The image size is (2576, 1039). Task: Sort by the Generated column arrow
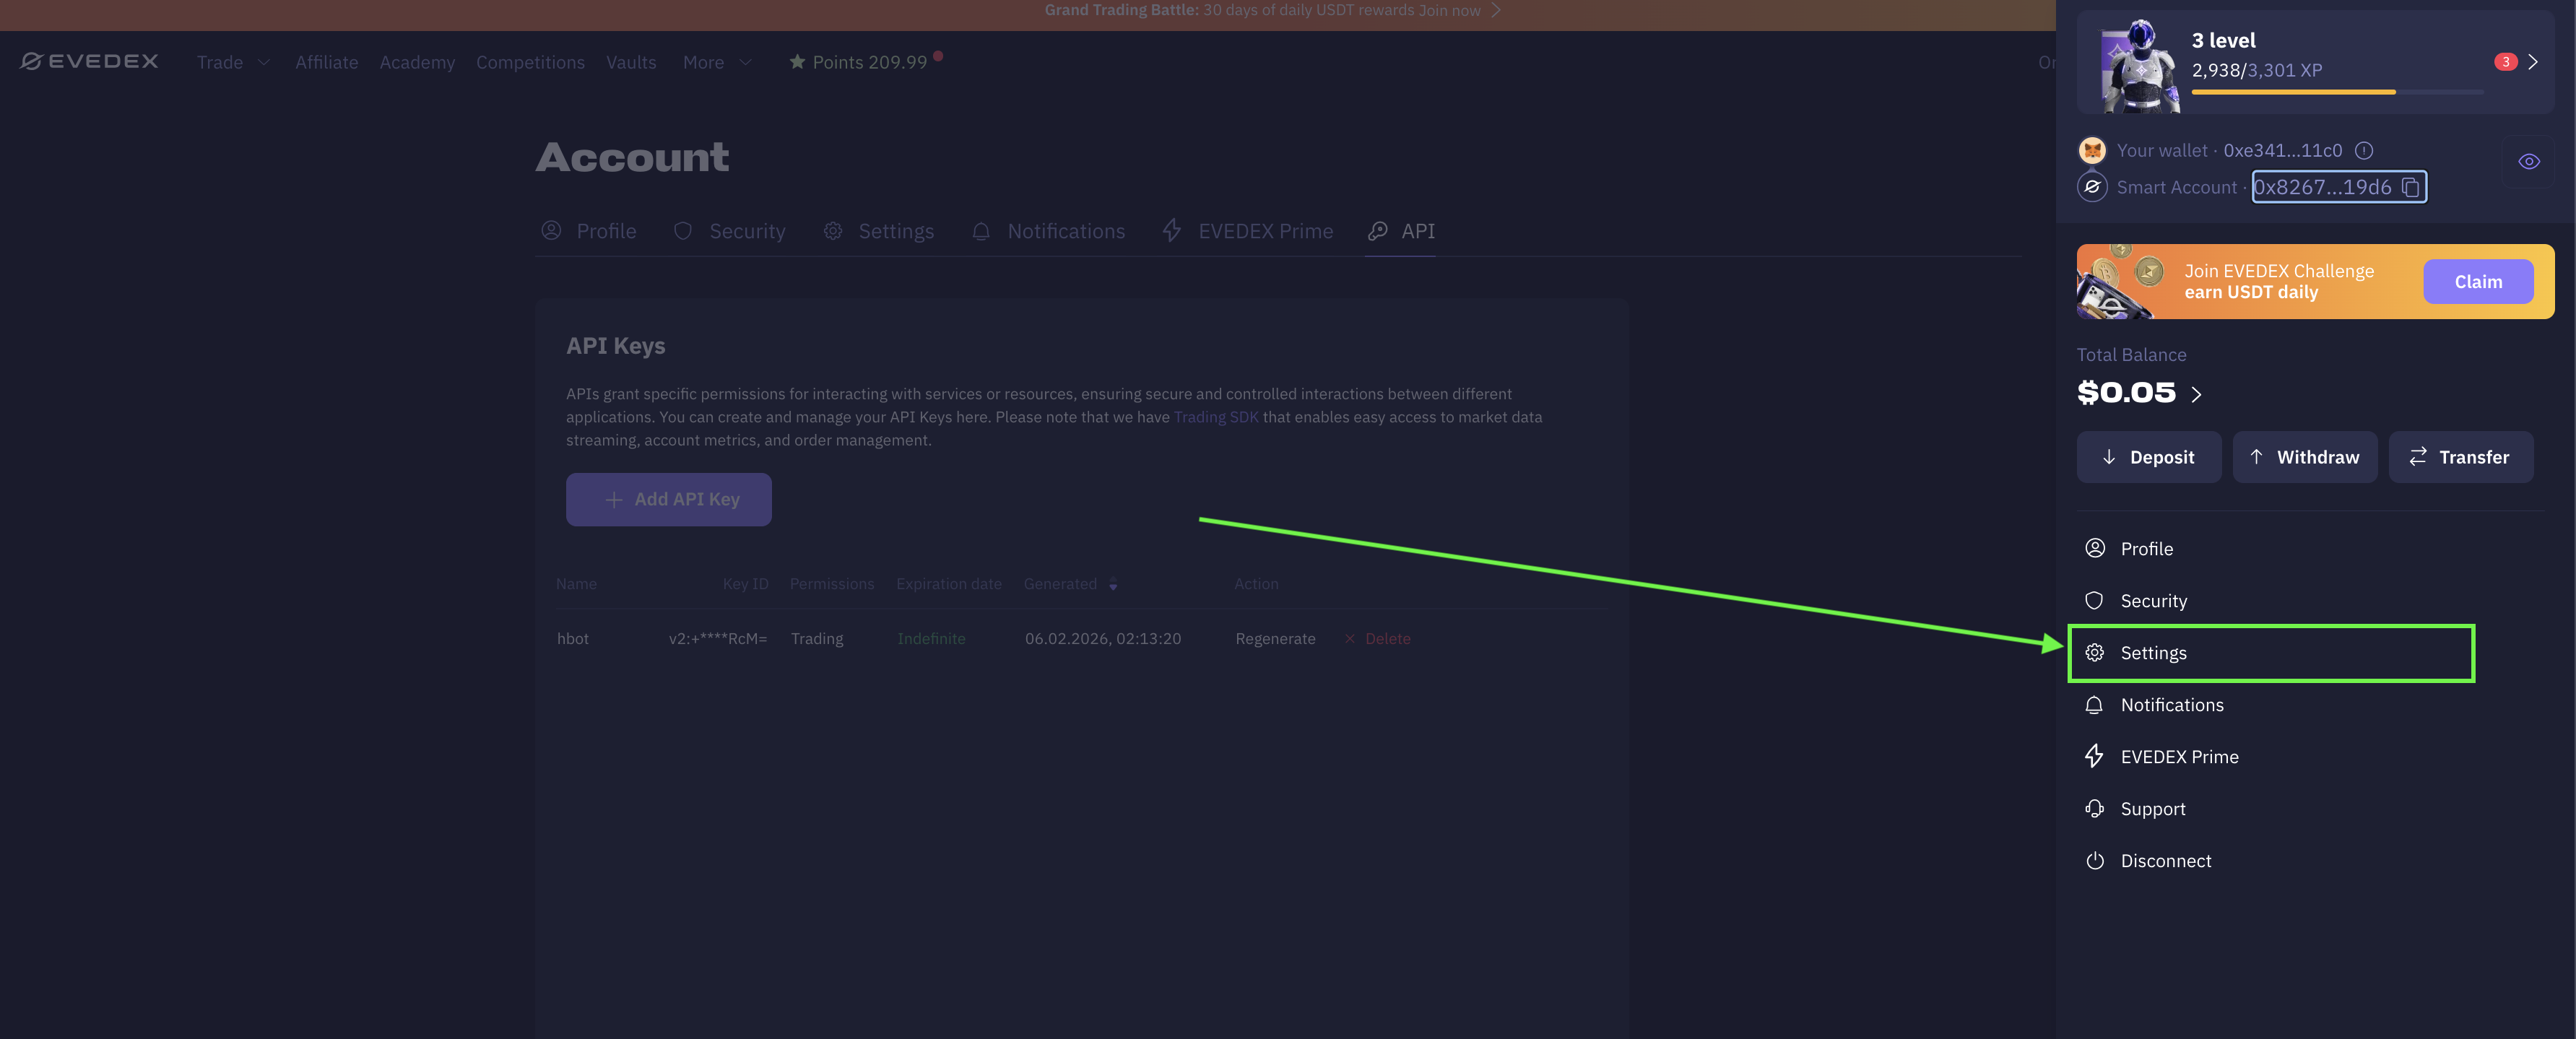[1113, 585]
